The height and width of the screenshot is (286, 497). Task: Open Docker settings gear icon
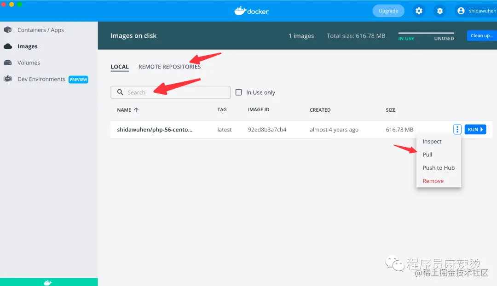[x=419, y=11]
